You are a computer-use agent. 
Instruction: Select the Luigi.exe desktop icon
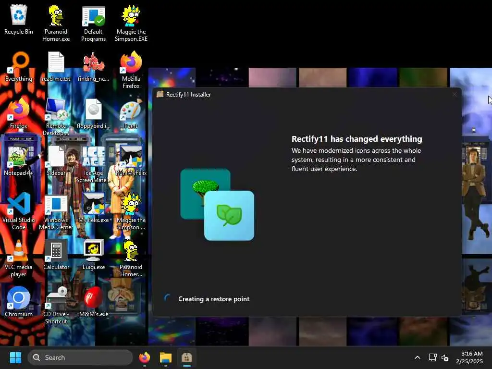tap(93, 255)
